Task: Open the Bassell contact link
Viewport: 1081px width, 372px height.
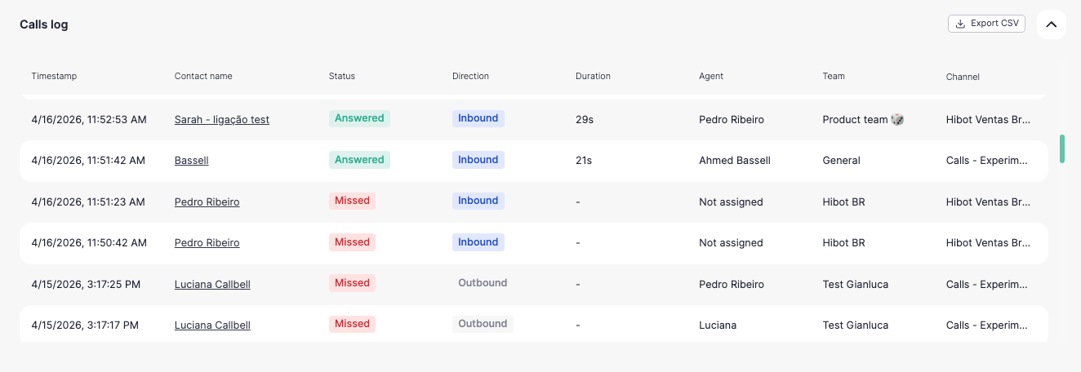Action: pyautogui.click(x=192, y=160)
